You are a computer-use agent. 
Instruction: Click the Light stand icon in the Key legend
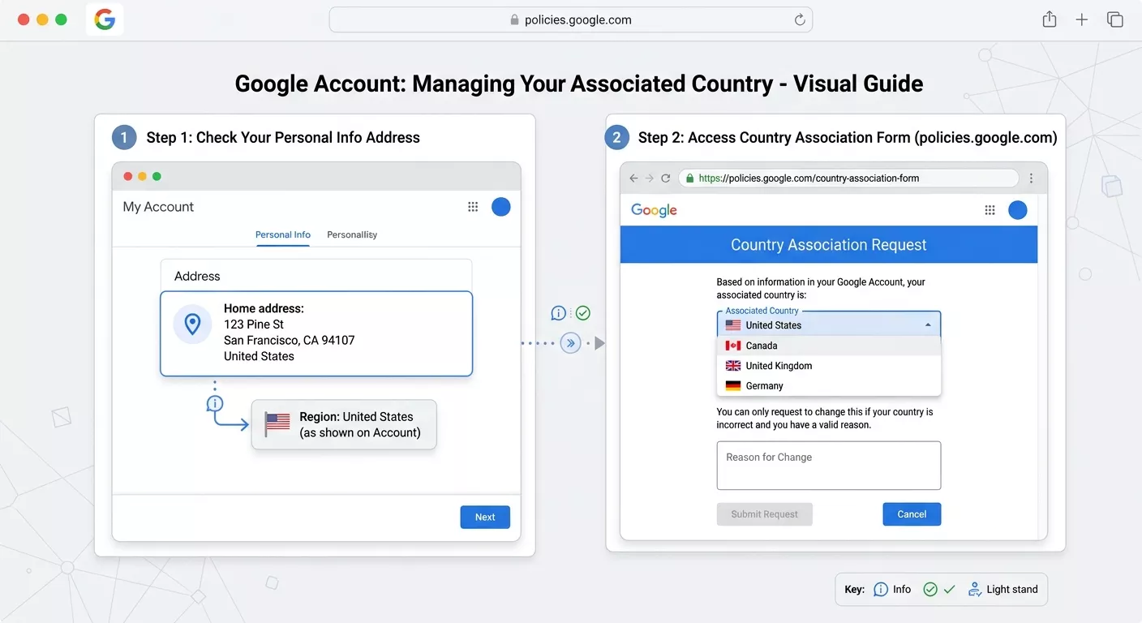[x=975, y=590]
